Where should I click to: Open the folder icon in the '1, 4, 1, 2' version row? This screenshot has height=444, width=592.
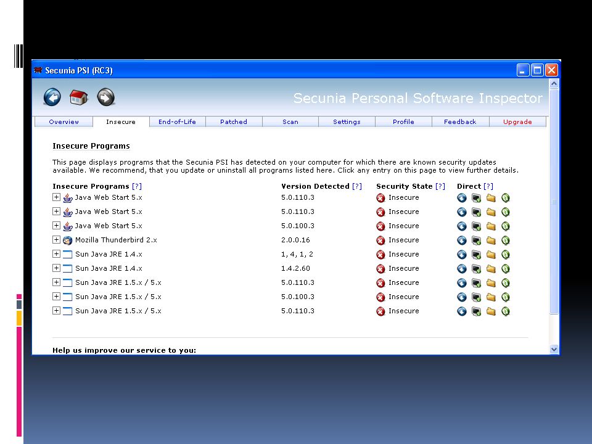point(491,255)
